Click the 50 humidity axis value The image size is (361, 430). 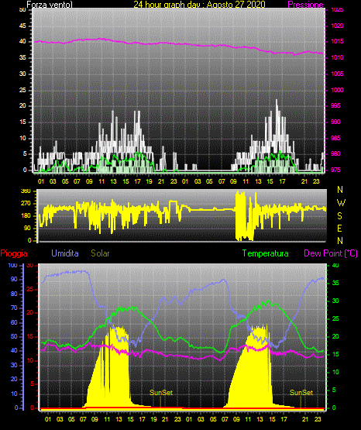[14, 336]
